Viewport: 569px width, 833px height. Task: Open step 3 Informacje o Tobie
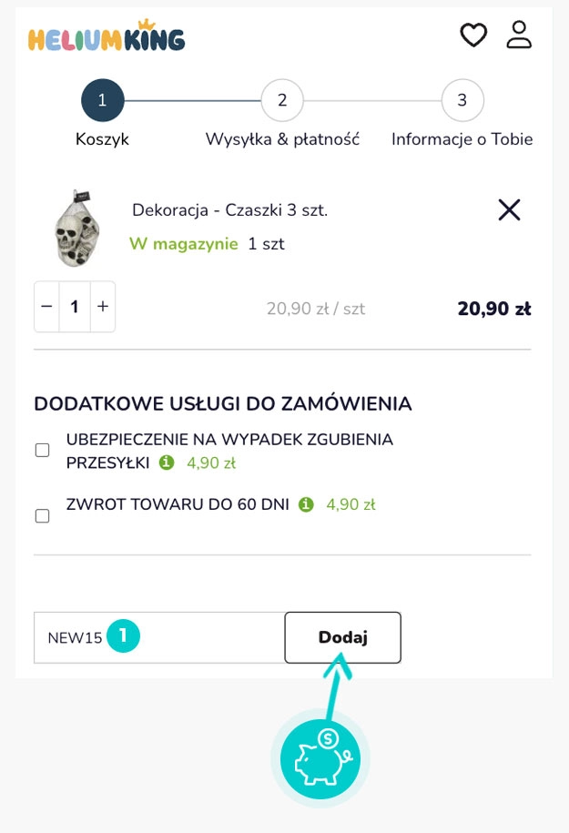(462, 100)
